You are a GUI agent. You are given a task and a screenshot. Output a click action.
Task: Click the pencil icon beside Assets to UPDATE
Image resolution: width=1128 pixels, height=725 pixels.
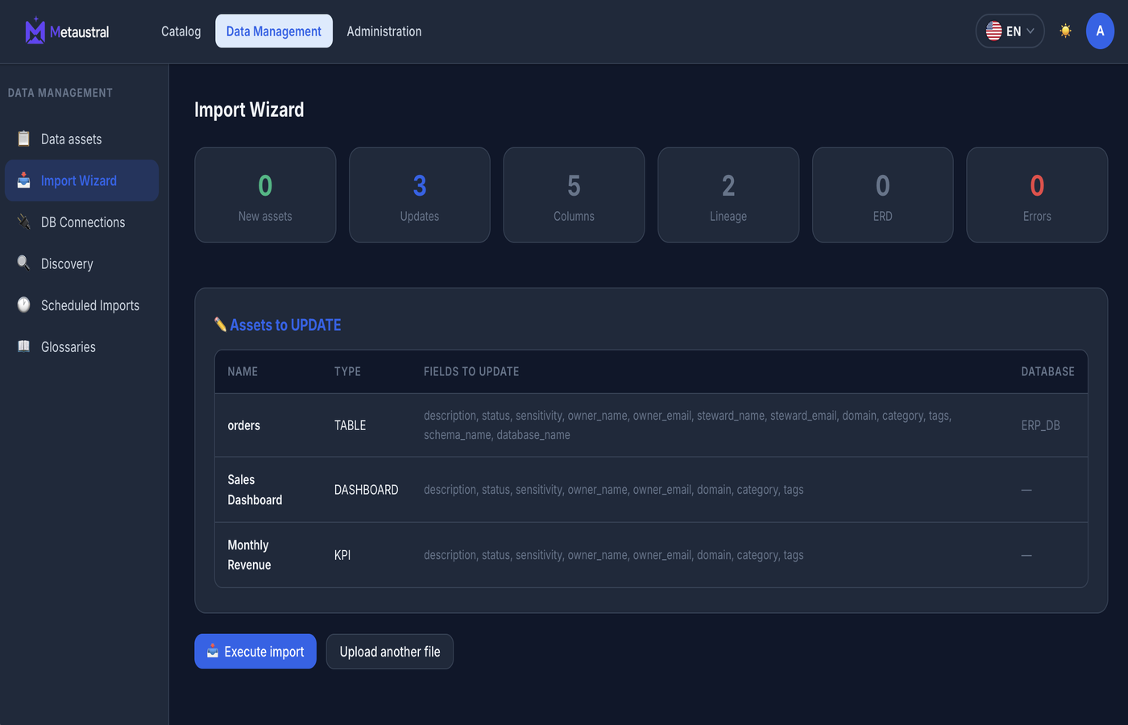tap(220, 324)
